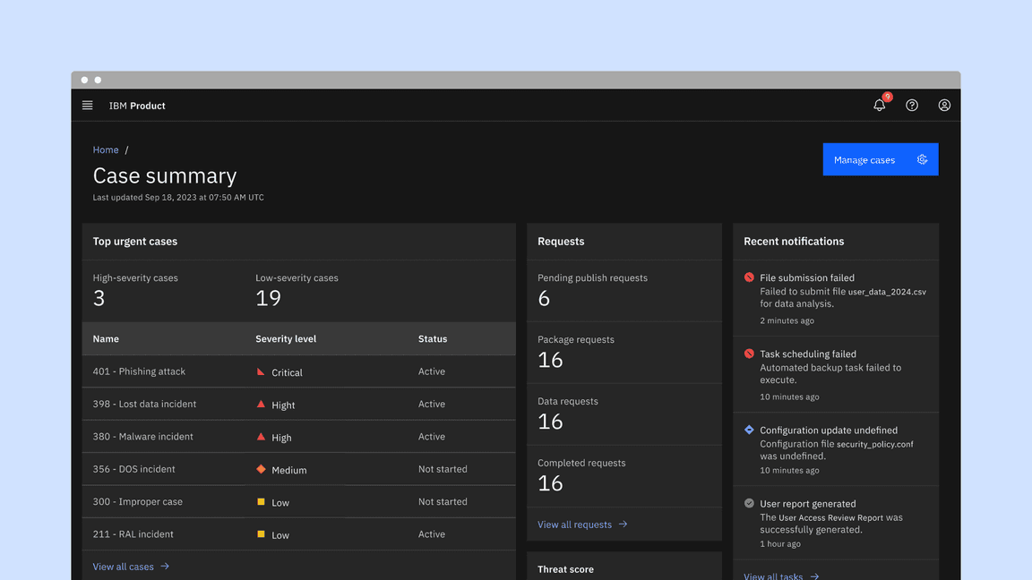This screenshot has width=1032, height=580.
Task: Click the arrow icon next to View all requests
Action: [x=623, y=525]
